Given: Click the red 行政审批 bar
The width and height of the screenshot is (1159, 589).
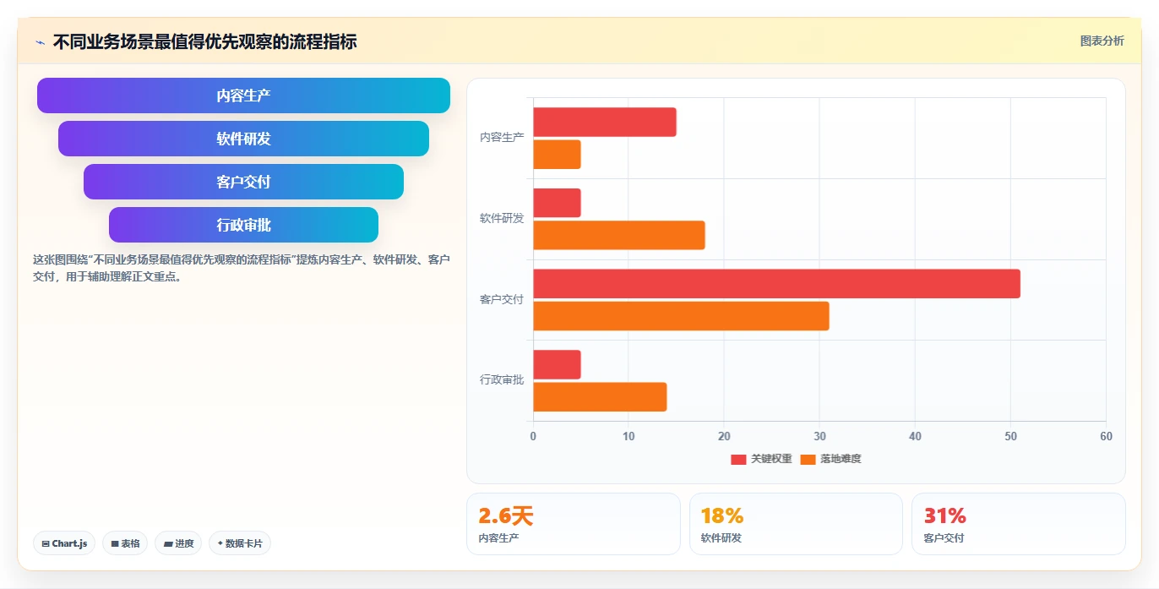Looking at the screenshot, I should point(557,365).
